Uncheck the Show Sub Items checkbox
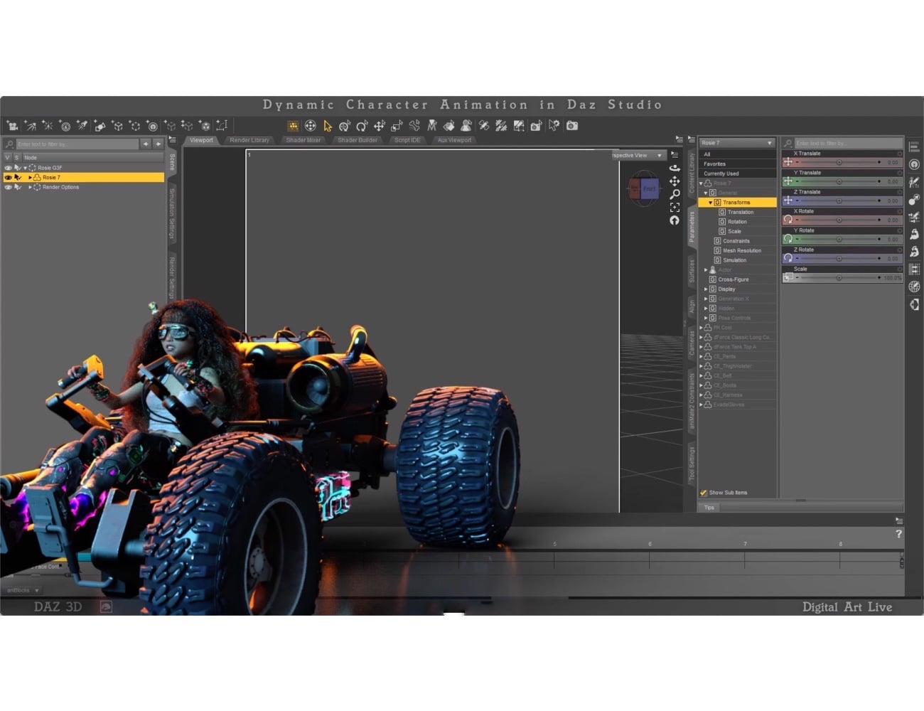 (704, 492)
